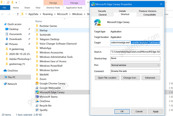Open the 4-geekermag folder in sidebar
The width and height of the screenshot is (173, 116).
click(16, 49)
